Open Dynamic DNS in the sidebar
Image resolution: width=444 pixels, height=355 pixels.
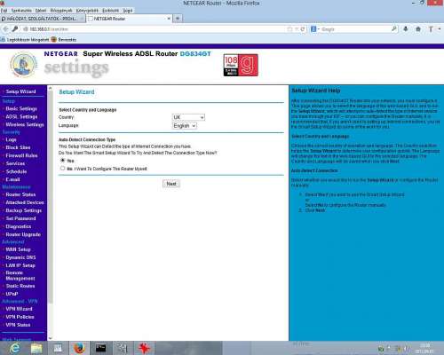point(20,257)
